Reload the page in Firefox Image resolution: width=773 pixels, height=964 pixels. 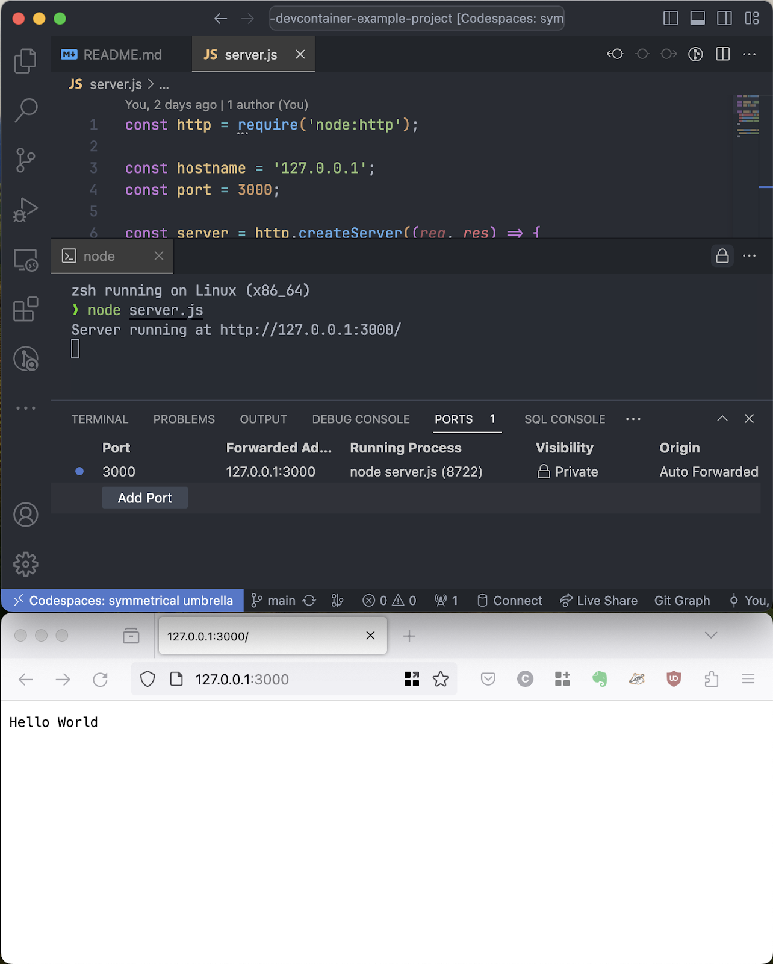pyautogui.click(x=101, y=680)
